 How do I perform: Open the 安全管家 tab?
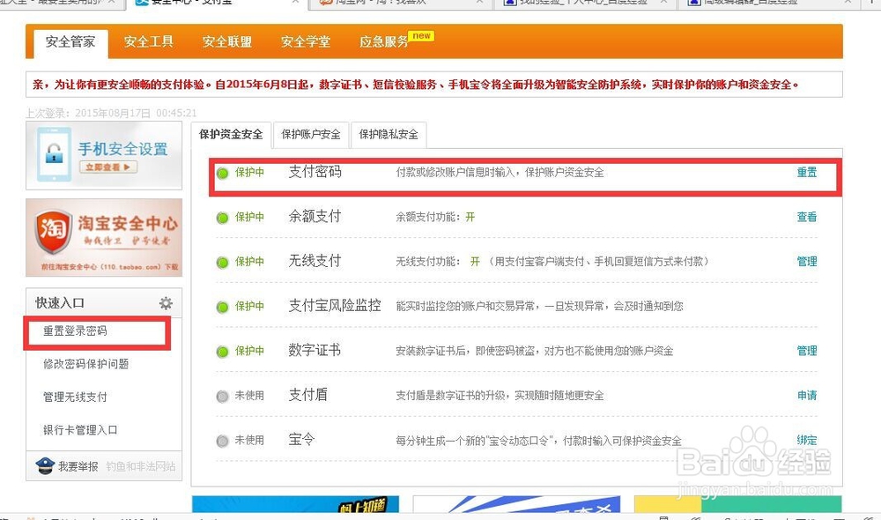tap(70, 42)
